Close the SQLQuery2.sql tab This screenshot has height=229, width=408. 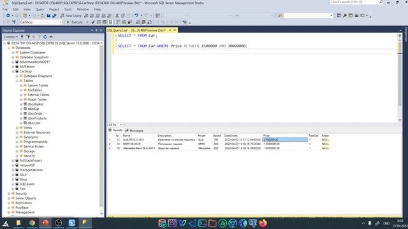pos(175,30)
